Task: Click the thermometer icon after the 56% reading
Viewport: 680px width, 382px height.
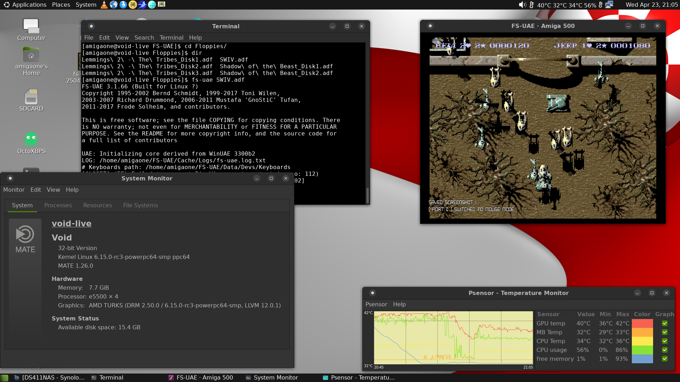Action: point(600,5)
